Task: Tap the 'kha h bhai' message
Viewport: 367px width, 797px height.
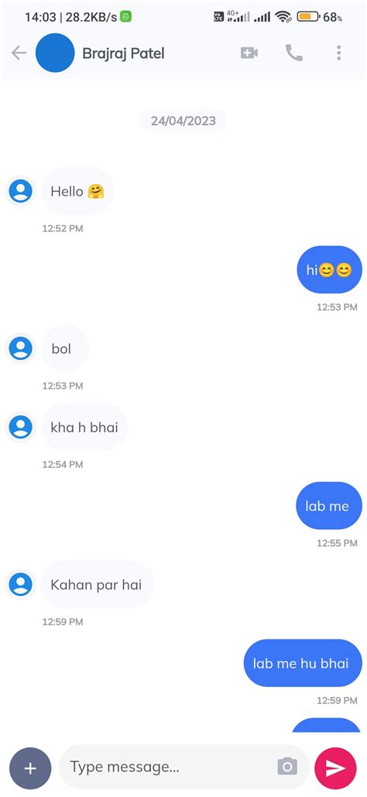Action: pyautogui.click(x=84, y=428)
